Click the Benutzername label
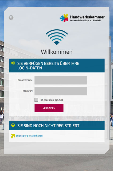Viewport: 113px width, 171px height. pos(25,80)
